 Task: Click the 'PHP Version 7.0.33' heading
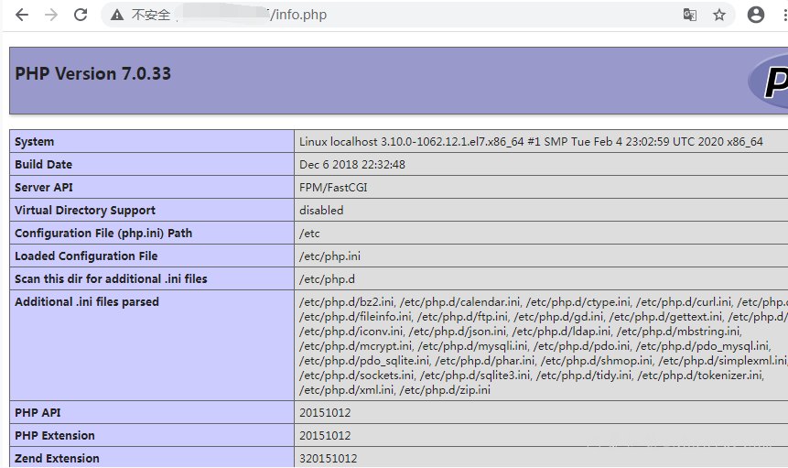pyautogui.click(x=93, y=74)
